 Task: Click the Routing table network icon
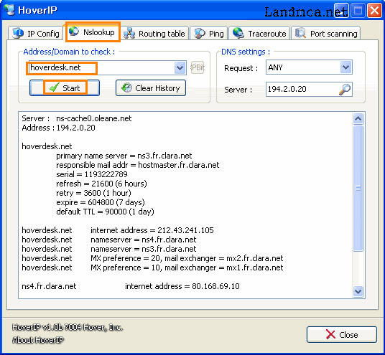129,33
